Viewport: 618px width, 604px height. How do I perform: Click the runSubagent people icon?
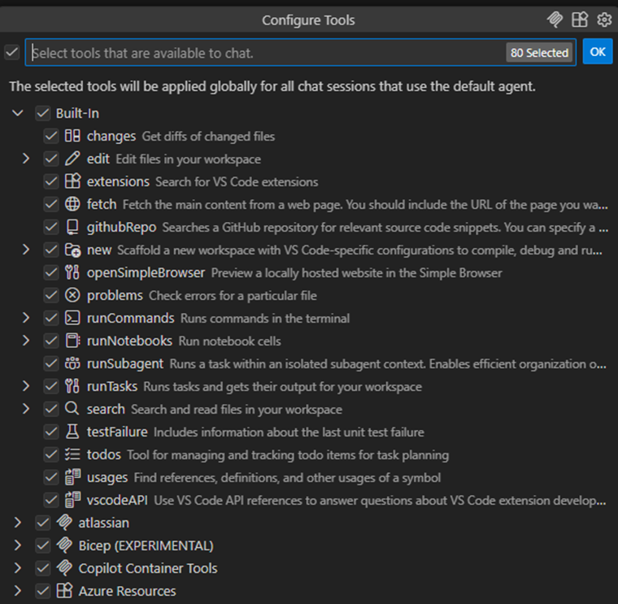(x=72, y=363)
